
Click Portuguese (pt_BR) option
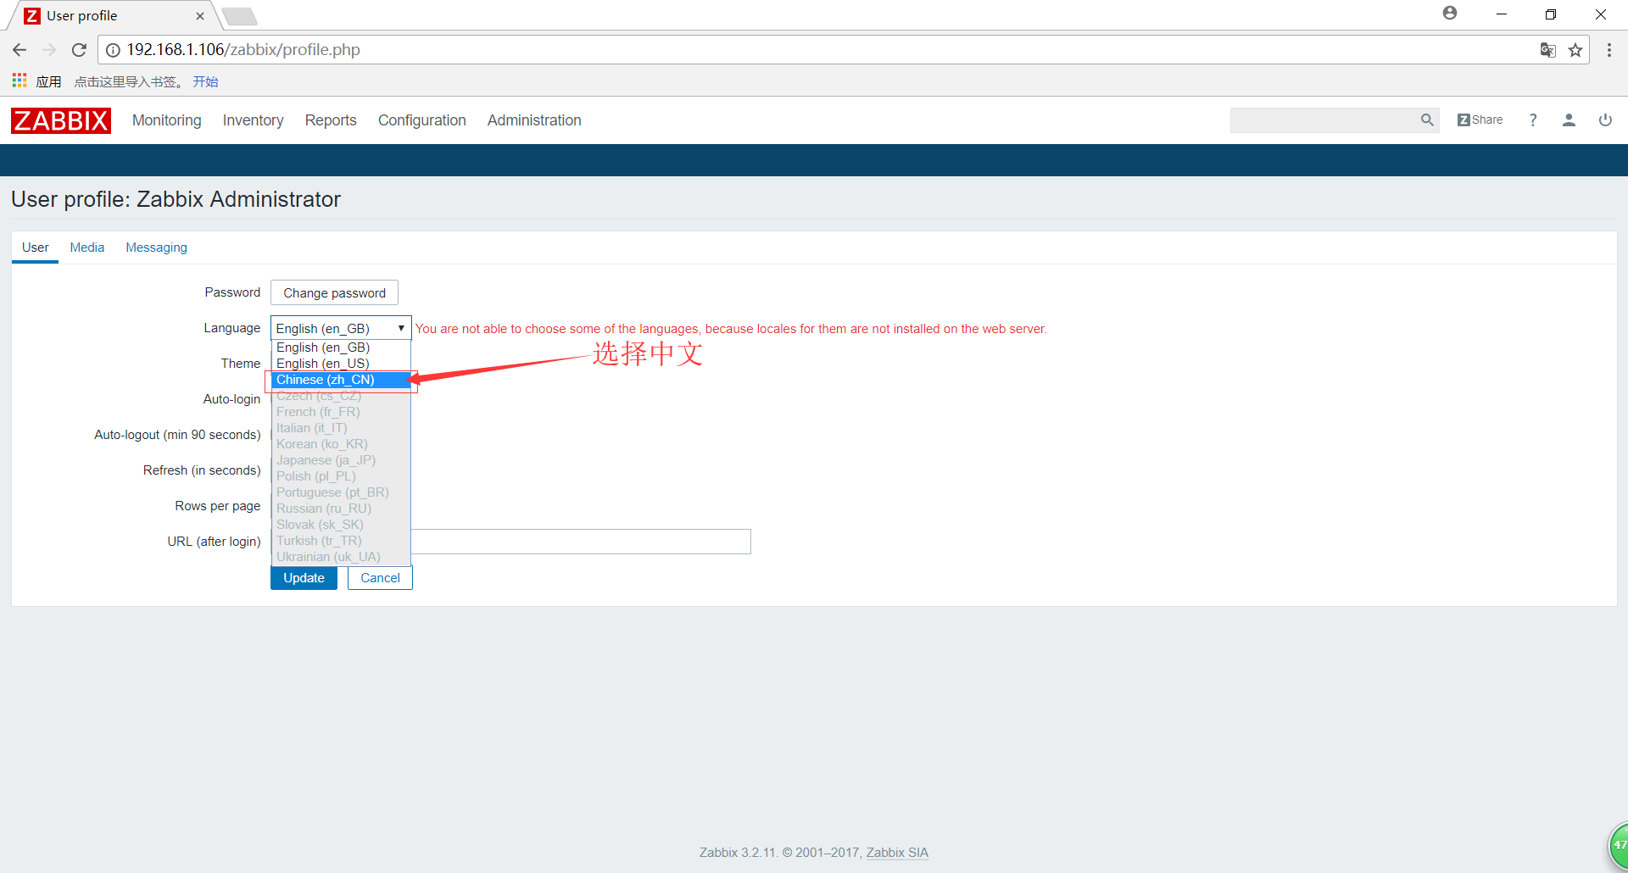[x=341, y=492]
